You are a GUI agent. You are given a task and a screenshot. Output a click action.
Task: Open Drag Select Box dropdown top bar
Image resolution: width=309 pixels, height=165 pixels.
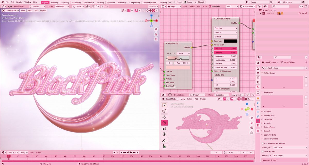(62, 6)
